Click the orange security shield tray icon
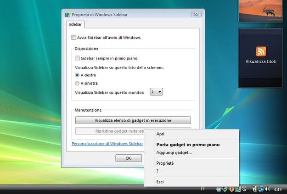 (x=232, y=189)
